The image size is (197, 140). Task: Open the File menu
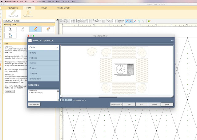(21, 1)
